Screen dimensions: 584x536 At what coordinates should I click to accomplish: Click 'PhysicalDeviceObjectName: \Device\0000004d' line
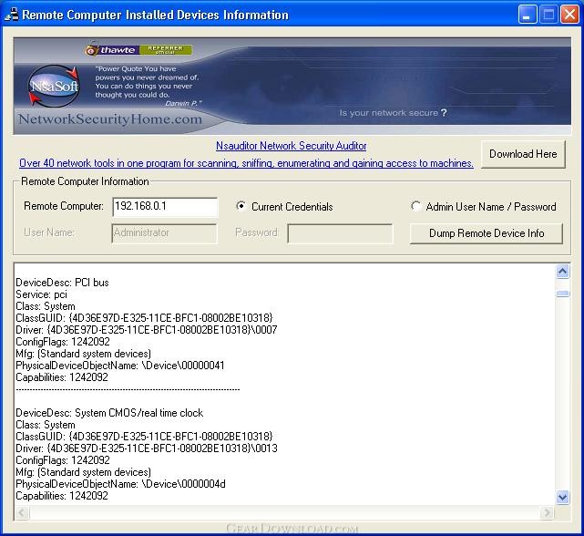click(120, 484)
